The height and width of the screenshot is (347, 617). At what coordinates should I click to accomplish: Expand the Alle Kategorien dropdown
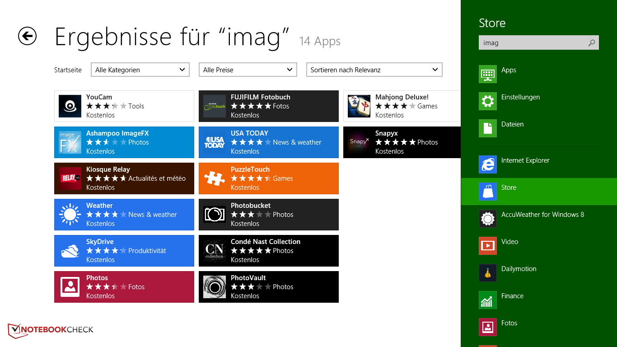click(x=140, y=70)
